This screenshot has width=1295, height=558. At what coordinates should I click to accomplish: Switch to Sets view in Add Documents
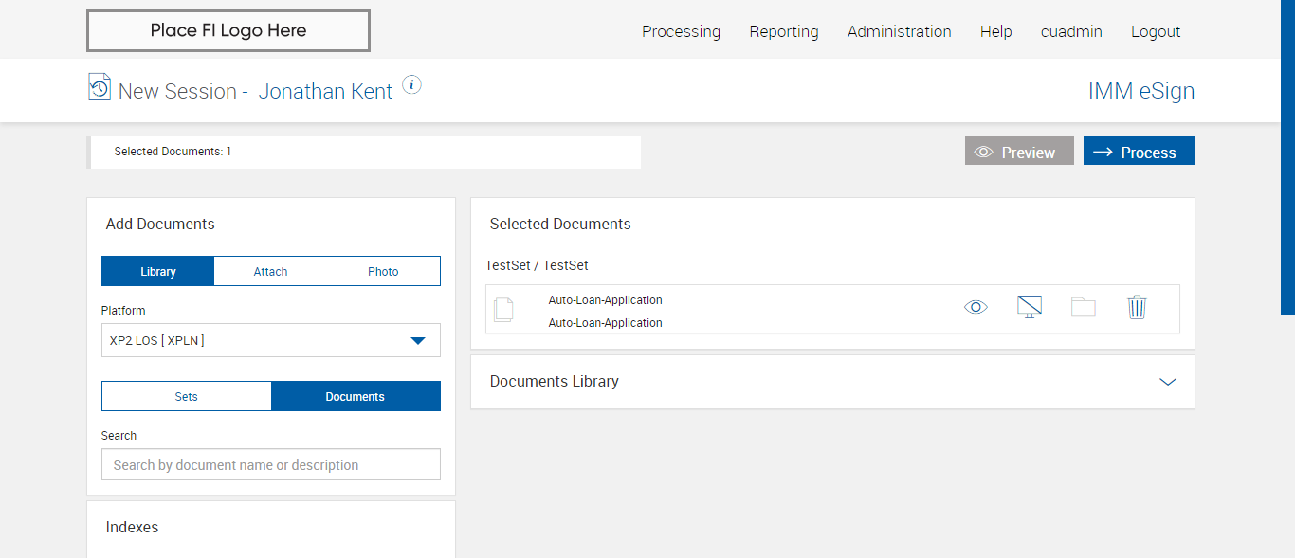point(187,396)
